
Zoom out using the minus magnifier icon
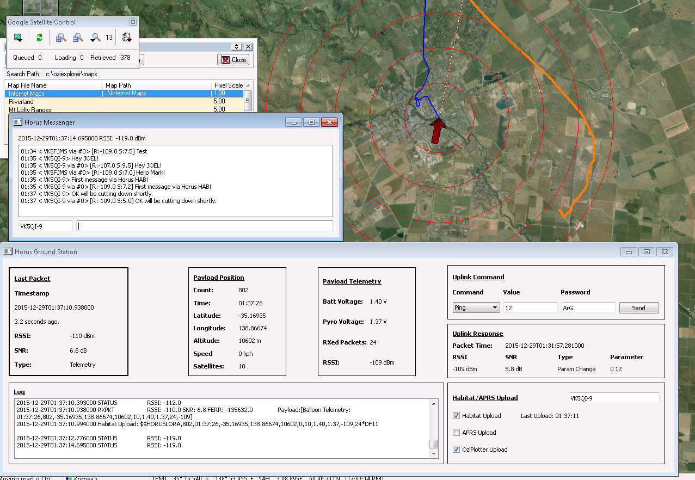tap(78, 38)
